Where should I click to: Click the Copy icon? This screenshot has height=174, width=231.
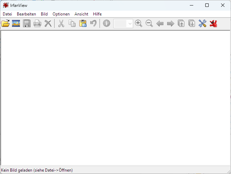point(72,23)
